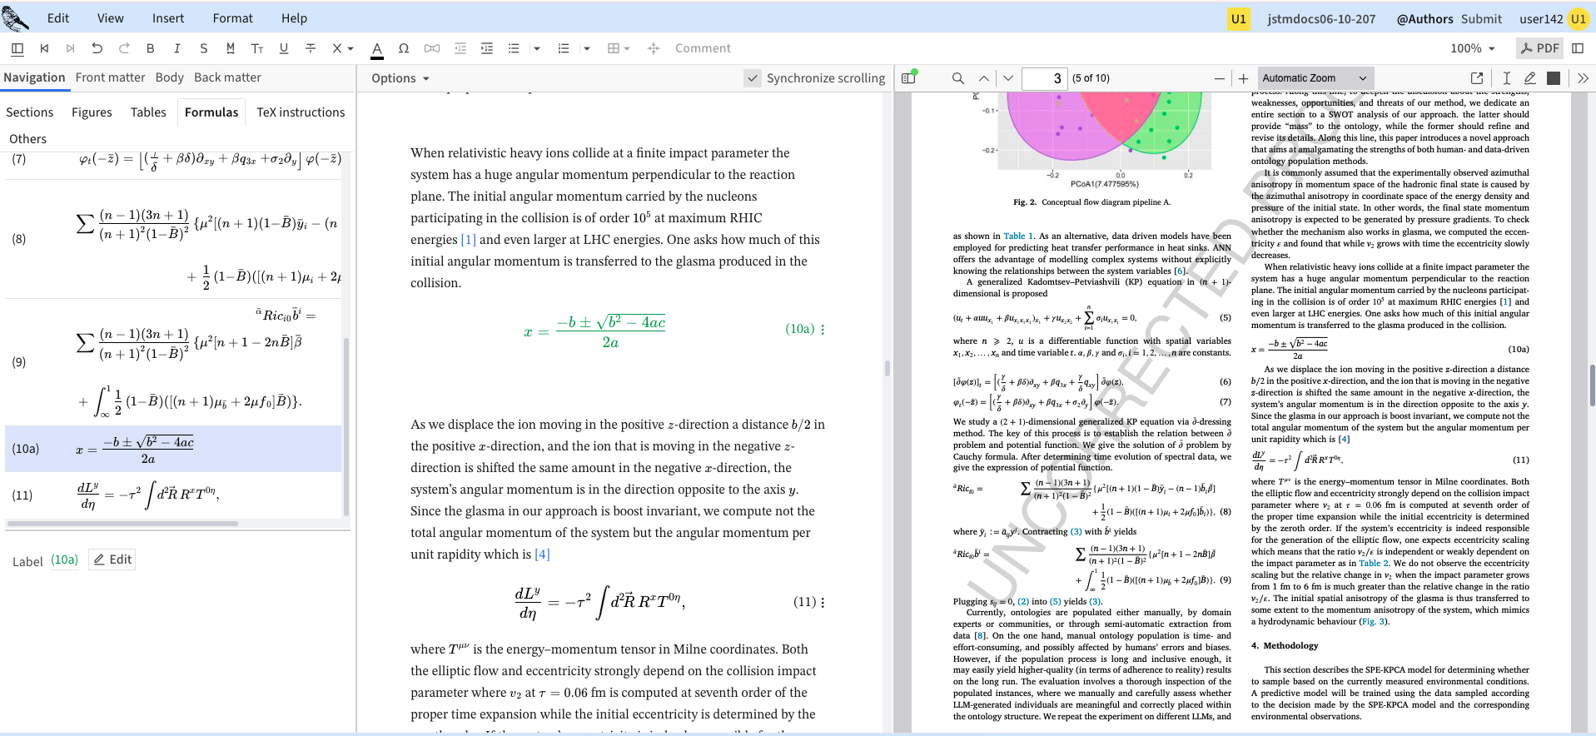Click the Edit label button
Viewport: 1596px width, 736px height.
coord(112,559)
